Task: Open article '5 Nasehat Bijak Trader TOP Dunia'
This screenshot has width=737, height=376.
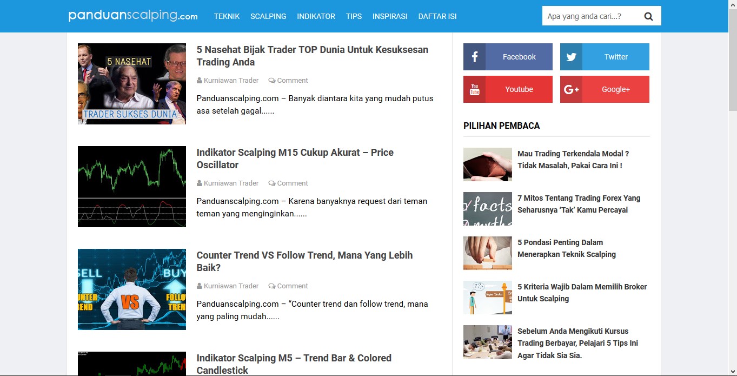Action: coord(312,56)
